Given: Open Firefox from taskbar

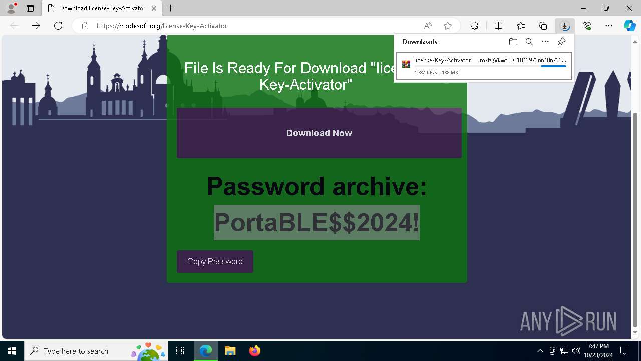Looking at the screenshot, I should 254,351.
